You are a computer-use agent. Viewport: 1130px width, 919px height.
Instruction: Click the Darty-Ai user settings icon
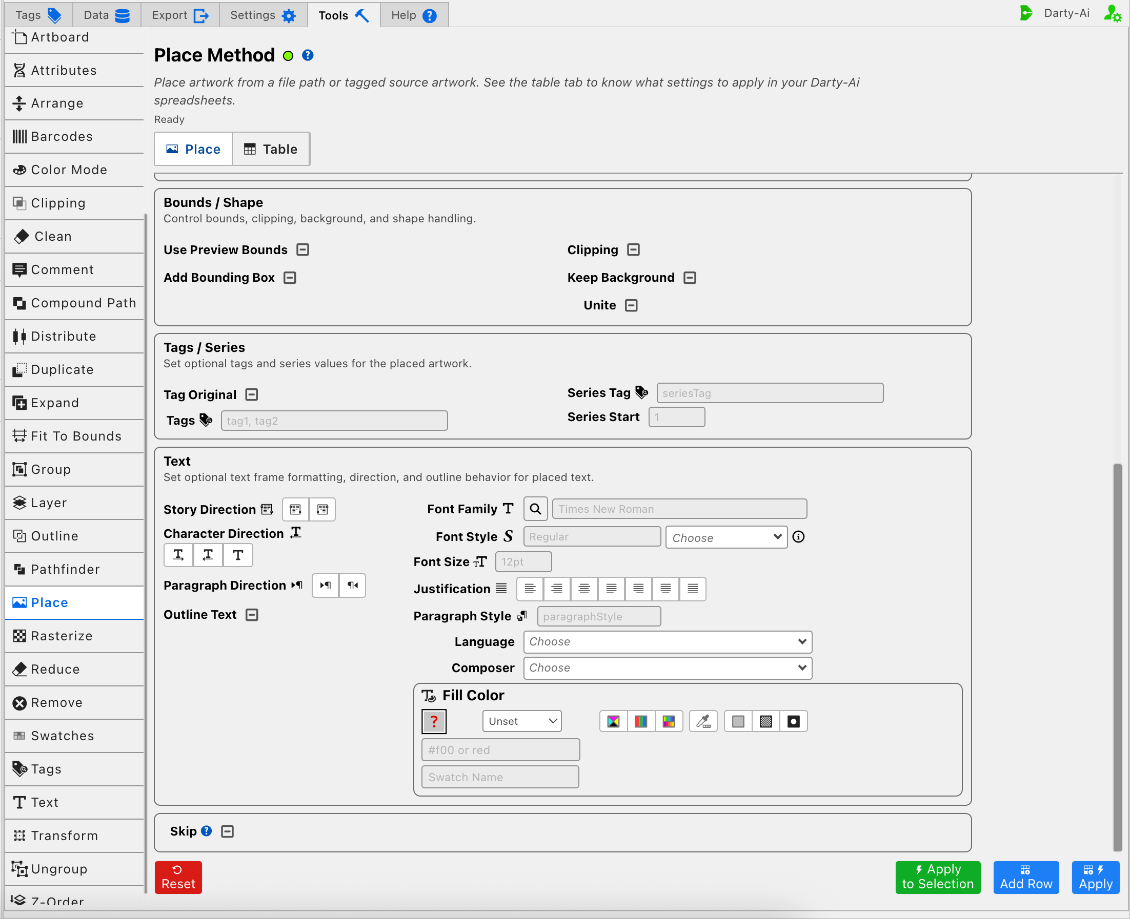coord(1112,13)
